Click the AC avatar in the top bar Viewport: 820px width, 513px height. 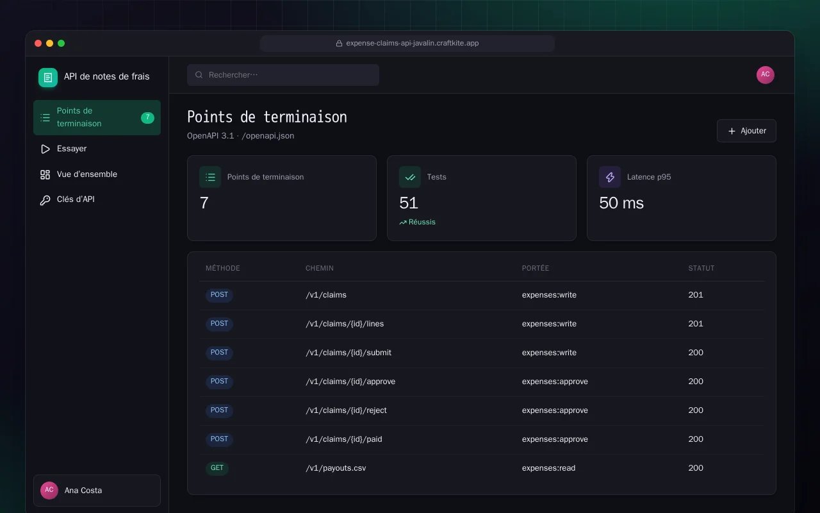pos(766,75)
